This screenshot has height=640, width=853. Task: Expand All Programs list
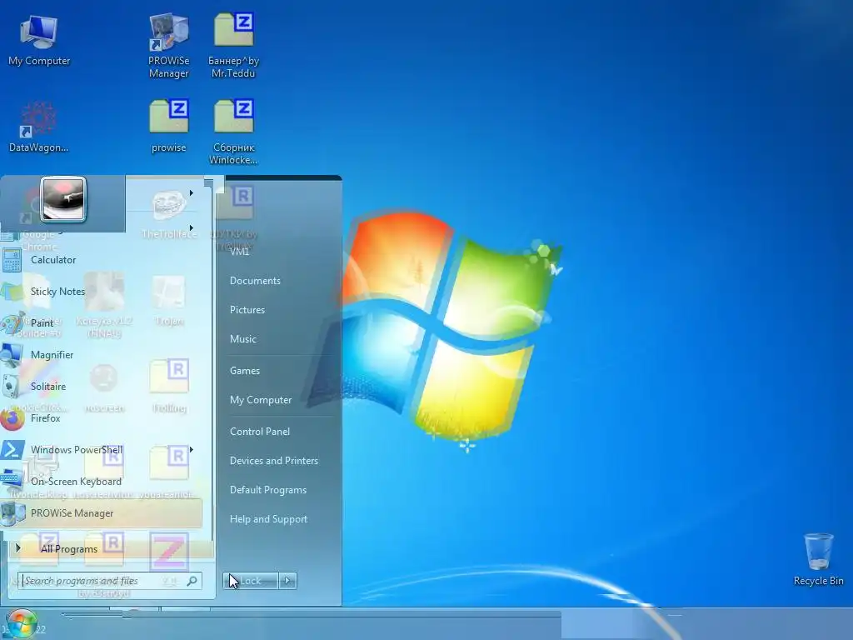pyautogui.click(x=109, y=548)
